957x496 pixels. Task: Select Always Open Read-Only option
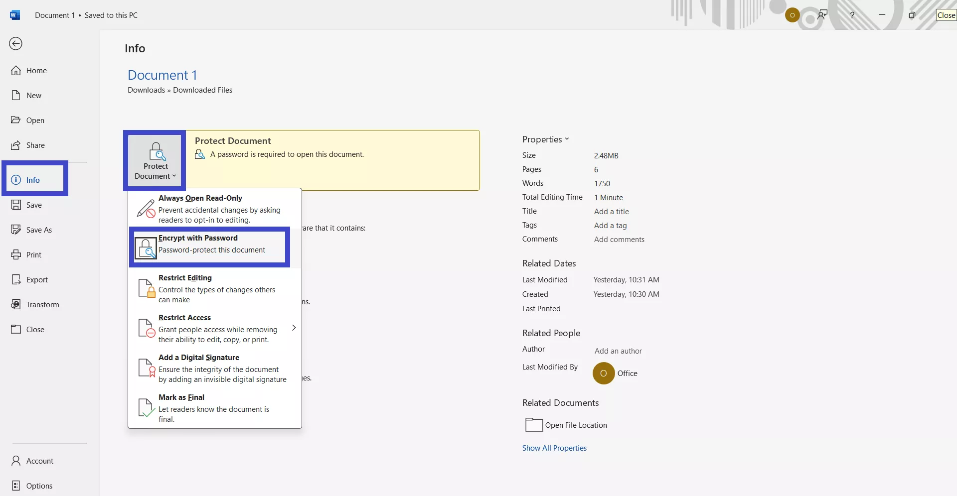(214, 209)
